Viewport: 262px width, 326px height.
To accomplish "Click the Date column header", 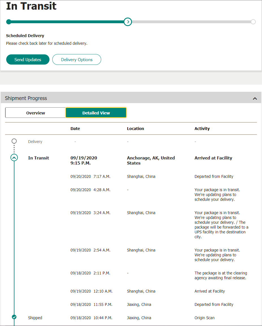I will (x=75, y=129).
